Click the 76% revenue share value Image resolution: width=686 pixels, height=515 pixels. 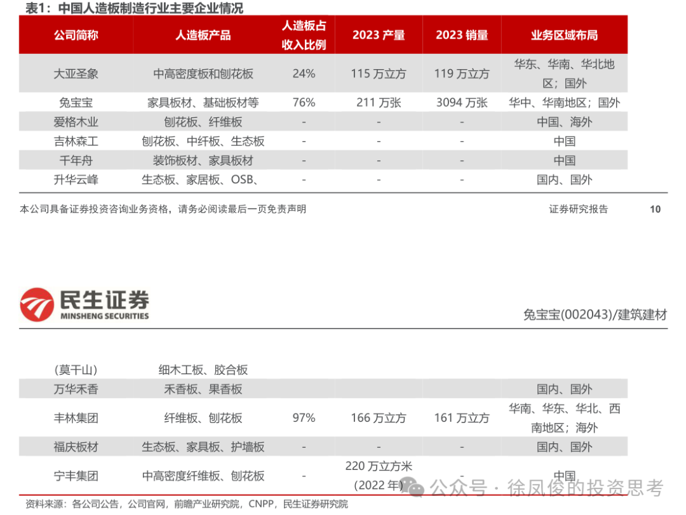point(304,103)
